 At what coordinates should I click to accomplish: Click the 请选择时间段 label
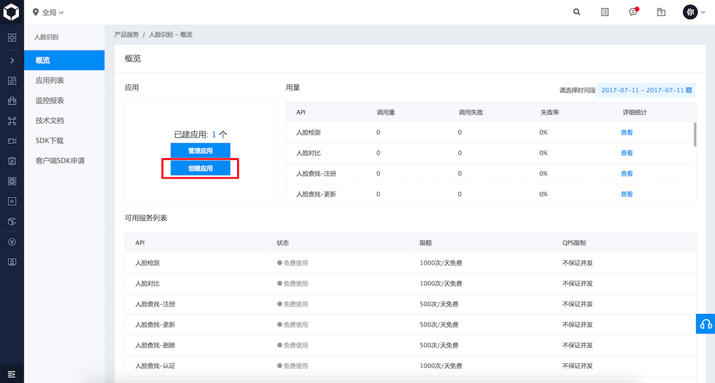point(577,90)
